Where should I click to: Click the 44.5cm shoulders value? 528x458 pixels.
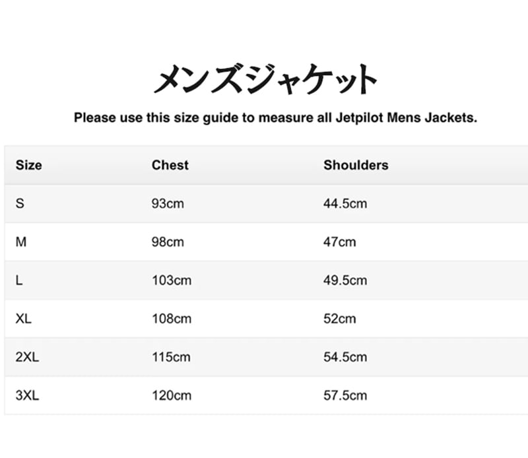tap(345, 203)
